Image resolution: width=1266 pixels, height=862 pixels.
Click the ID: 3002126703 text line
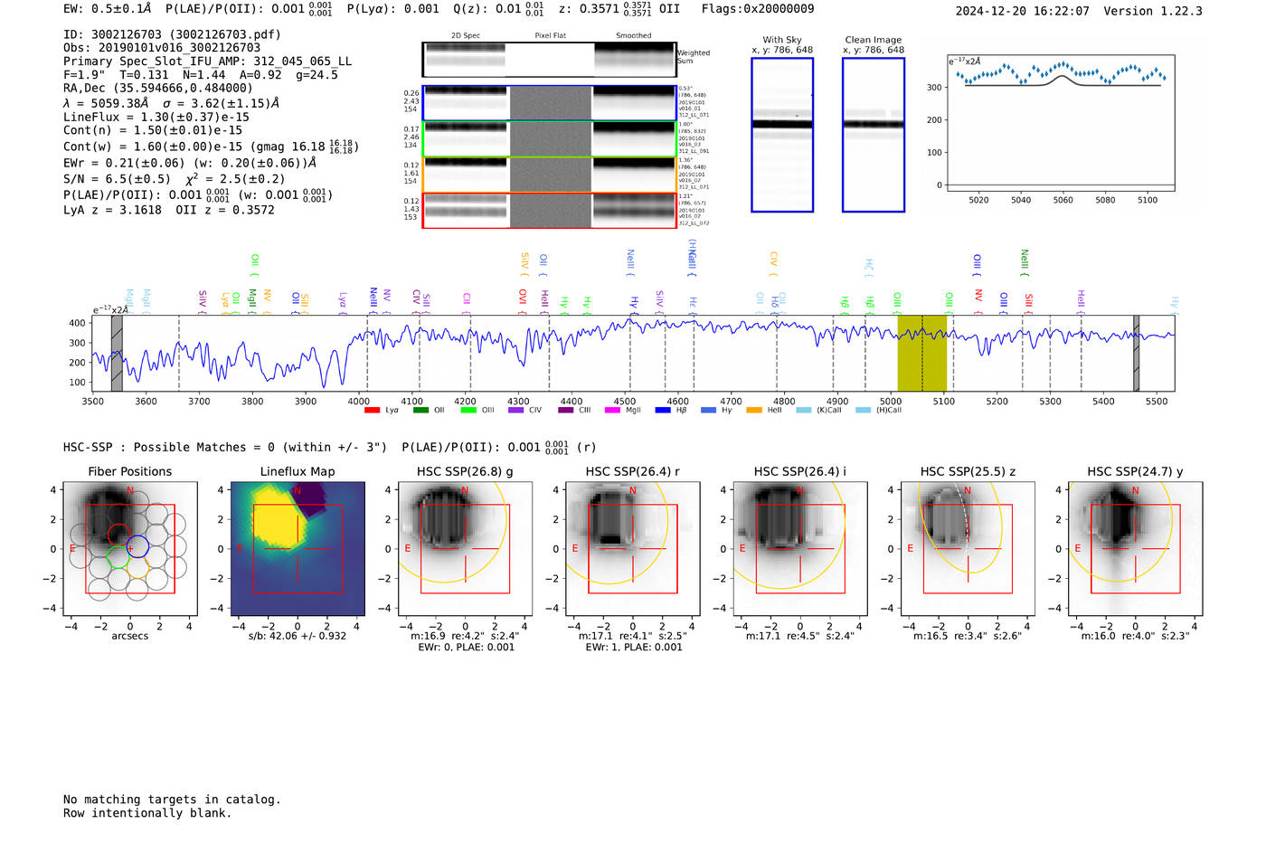[172, 34]
